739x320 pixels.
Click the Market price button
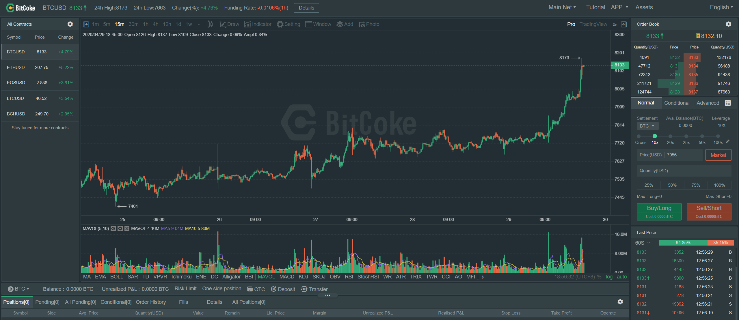pos(718,155)
